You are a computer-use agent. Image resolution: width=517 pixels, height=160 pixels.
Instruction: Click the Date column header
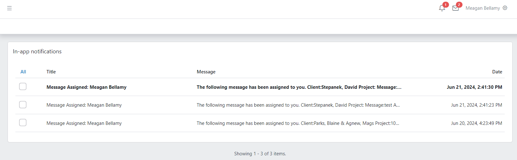(x=497, y=72)
